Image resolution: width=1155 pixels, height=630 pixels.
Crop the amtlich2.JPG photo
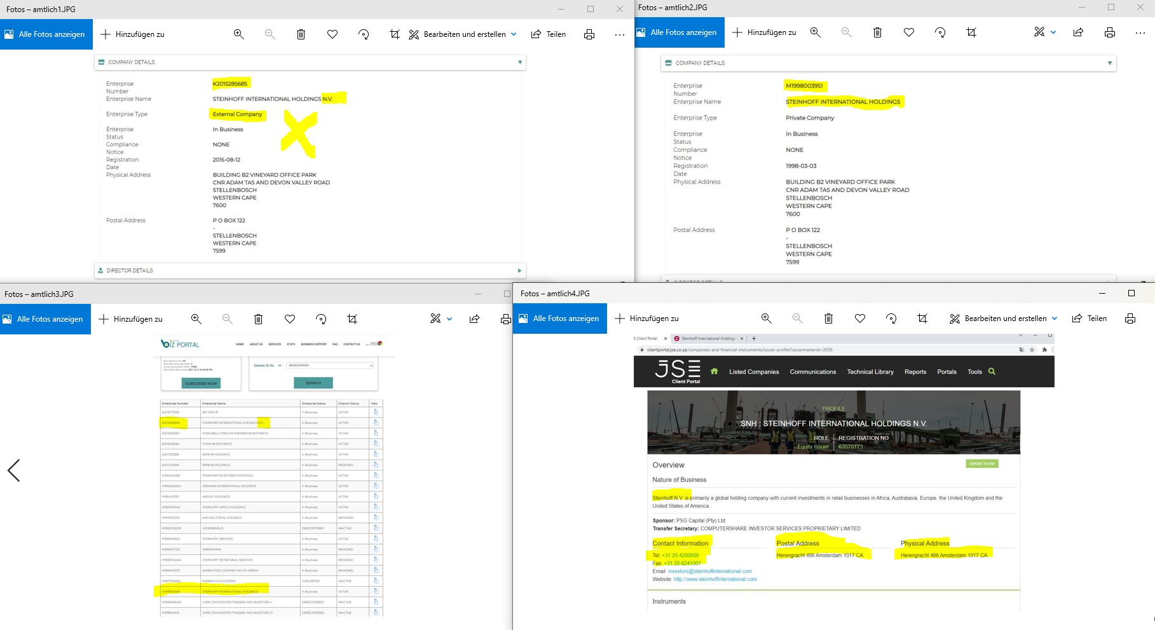coord(971,32)
